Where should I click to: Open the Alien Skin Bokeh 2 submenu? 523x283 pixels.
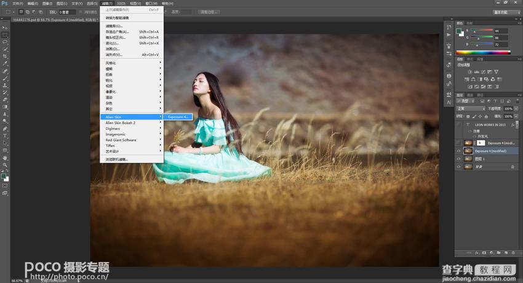132,122
